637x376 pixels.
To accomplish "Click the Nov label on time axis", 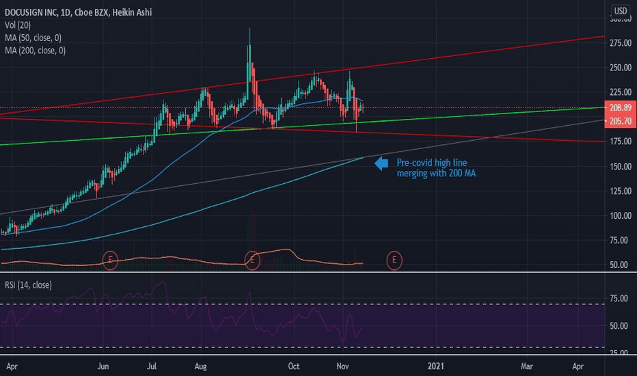I will click(x=342, y=366).
